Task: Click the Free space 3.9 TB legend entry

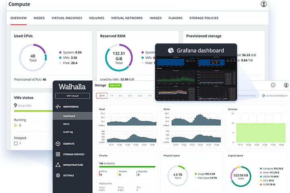Action: tap(206, 178)
